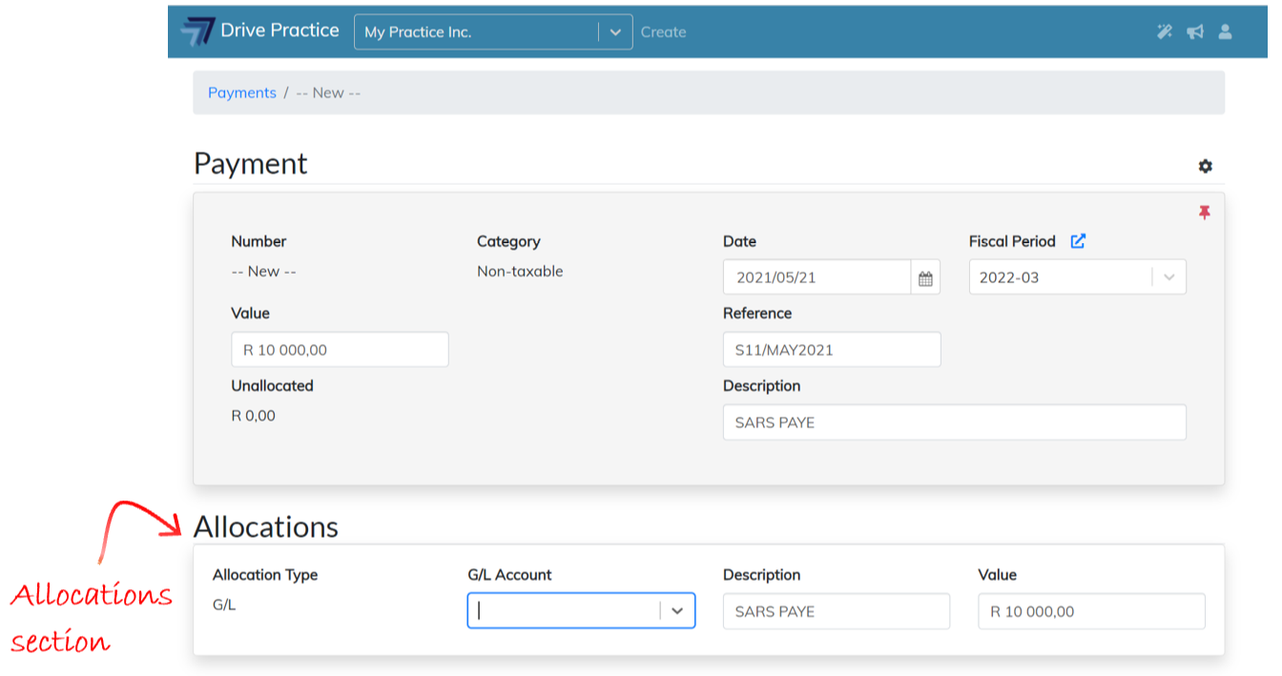The height and width of the screenshot is (676, 1282).
Task: Open payment settings gear icon
Action: pyautogui.click(x=1206, y=166)
